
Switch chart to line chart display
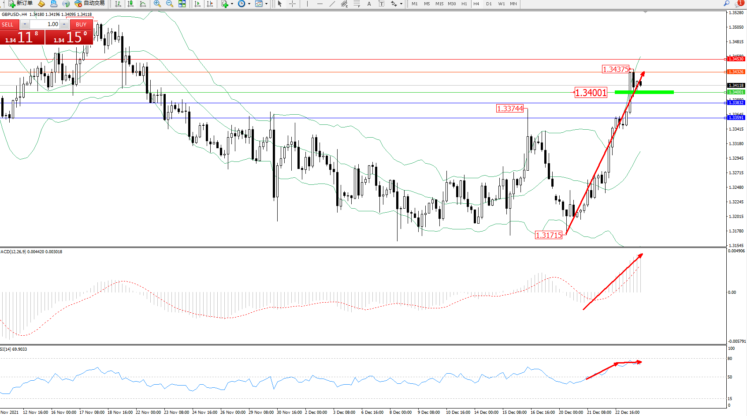click(143, 4)
